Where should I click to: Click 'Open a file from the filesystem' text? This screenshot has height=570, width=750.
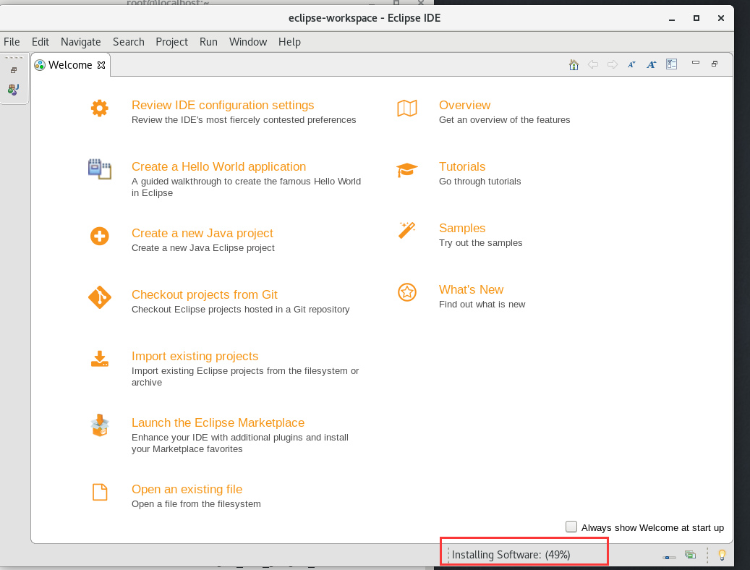(x=196, y=504)
